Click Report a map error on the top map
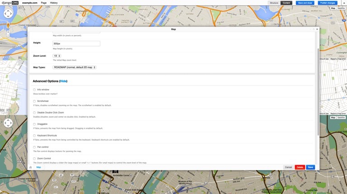This screenshot has height=194, width=347. (338, 59)
